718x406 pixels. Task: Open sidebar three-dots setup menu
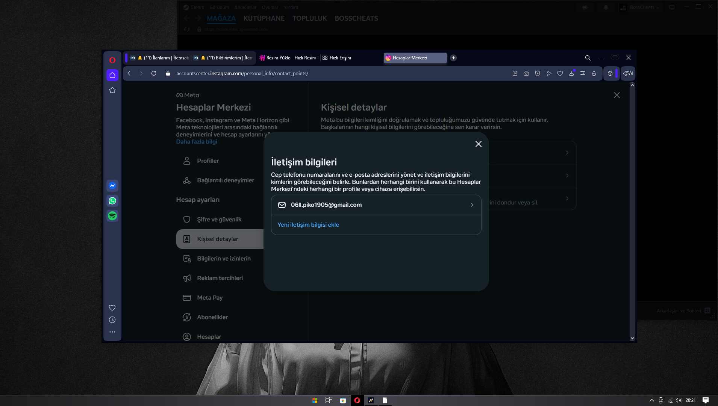[112, 332]
